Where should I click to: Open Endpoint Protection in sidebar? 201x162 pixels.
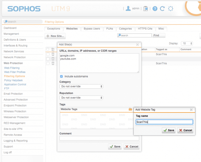15,105
